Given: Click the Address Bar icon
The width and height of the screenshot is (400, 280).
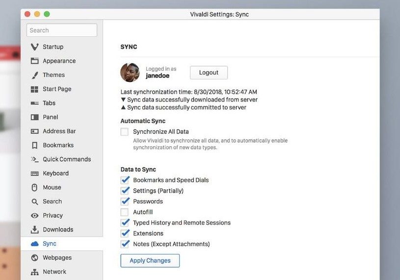Looking at the screenshot, I should coord(35,131).
